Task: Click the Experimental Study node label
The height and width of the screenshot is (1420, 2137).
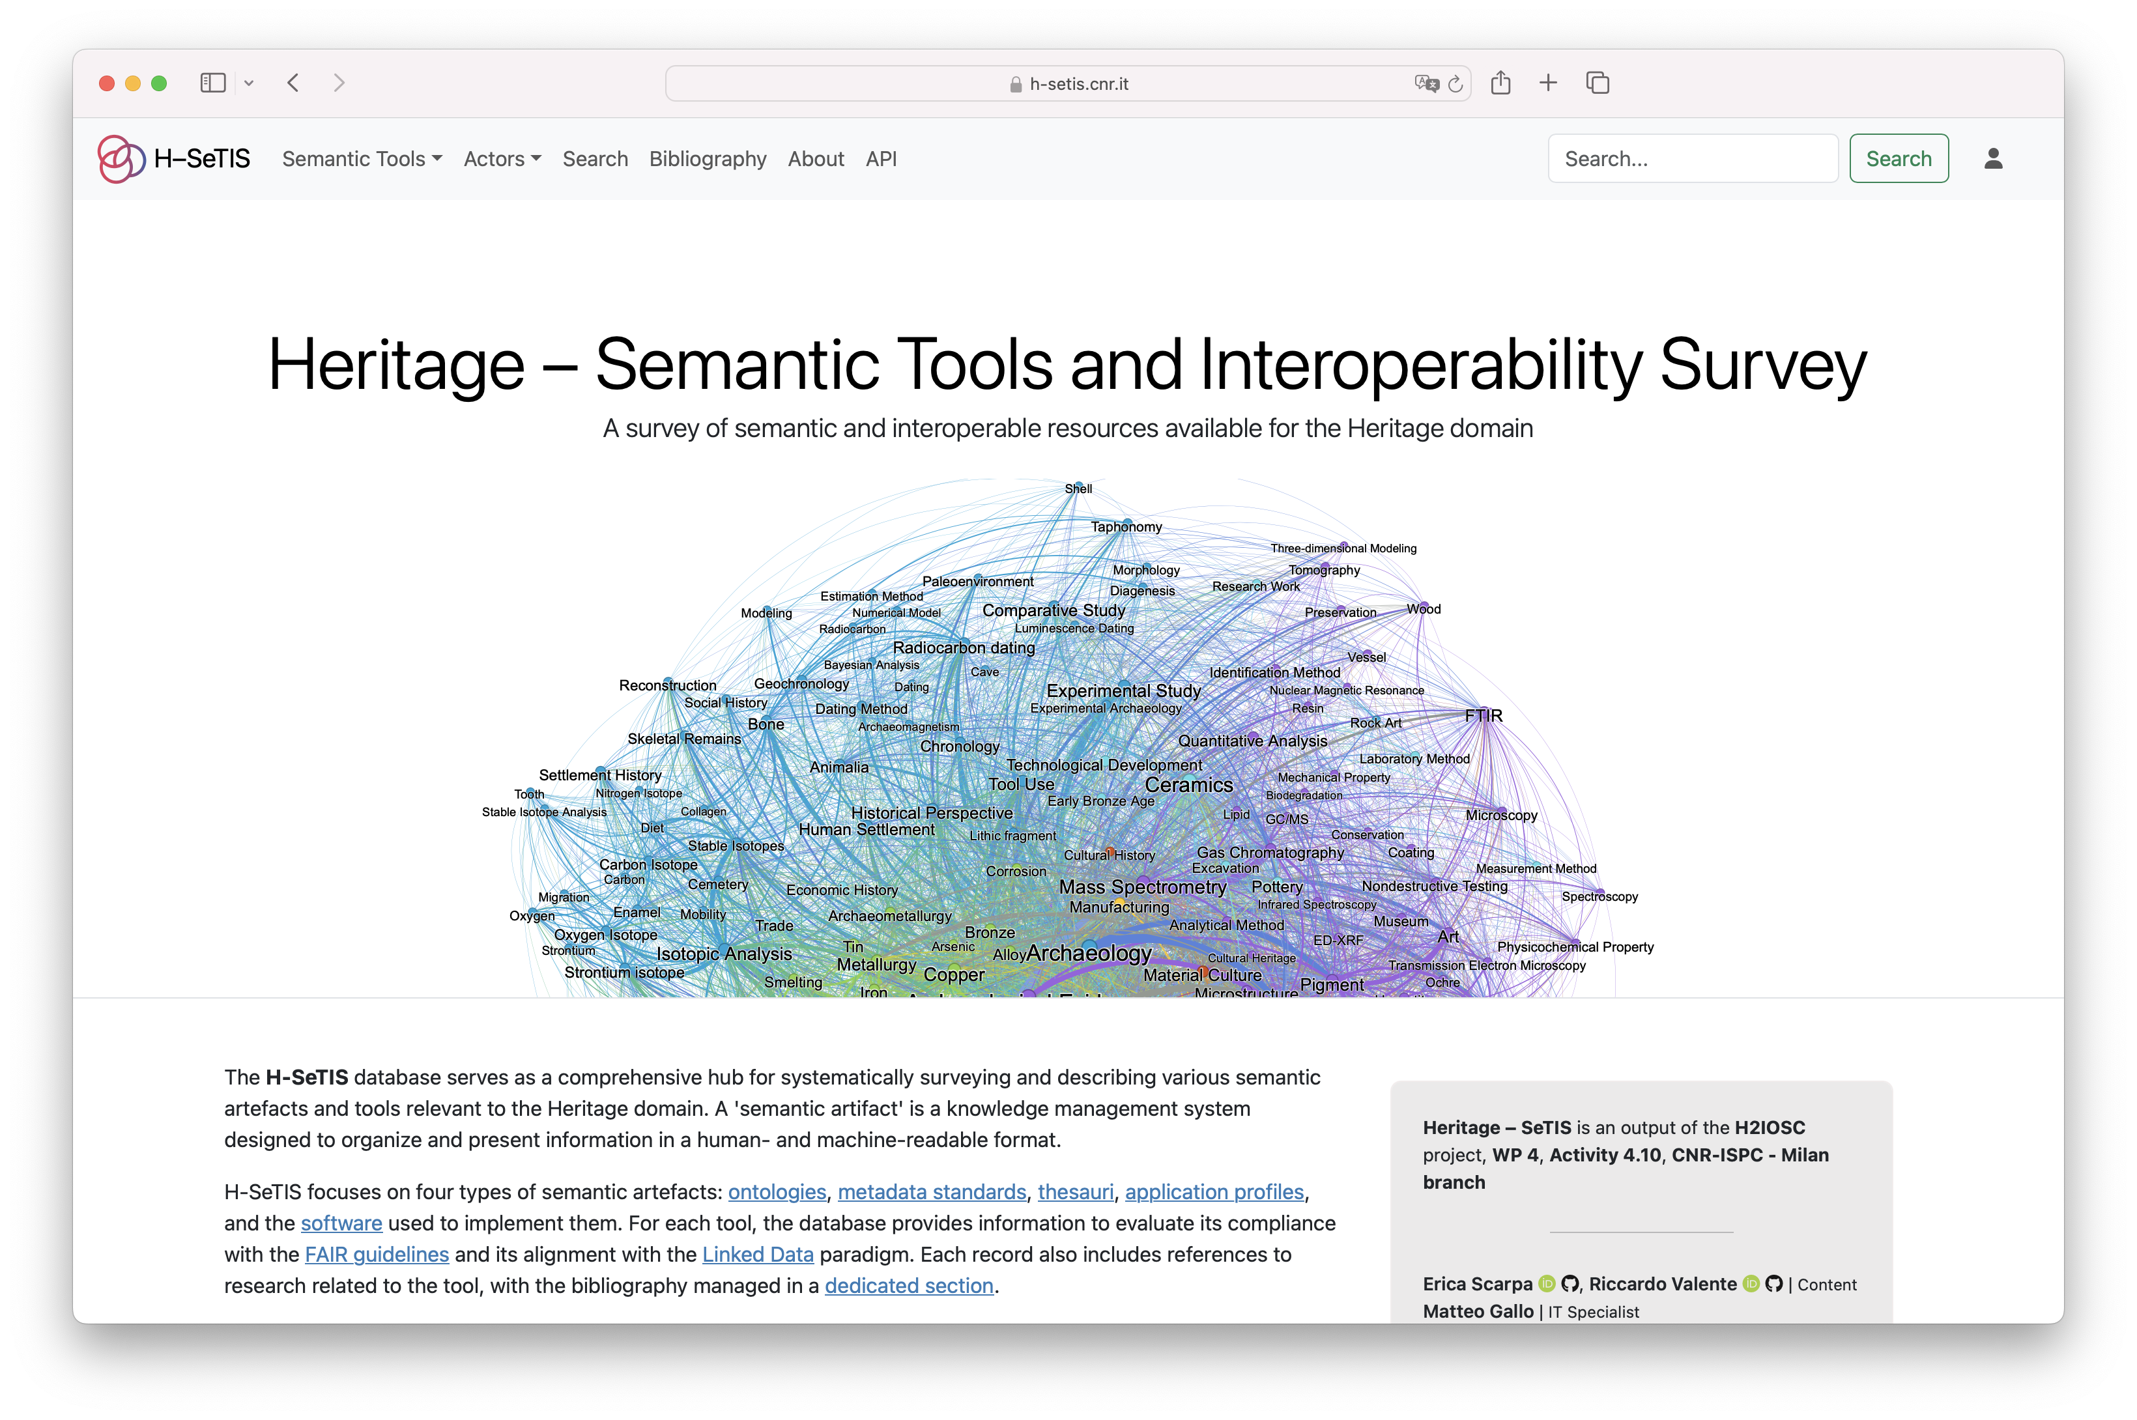Action: [x=1123, y=691]
